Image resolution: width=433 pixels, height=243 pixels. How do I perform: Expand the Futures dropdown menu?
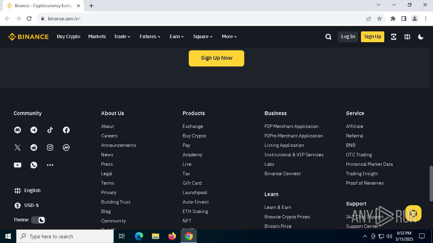click(150, 36)
